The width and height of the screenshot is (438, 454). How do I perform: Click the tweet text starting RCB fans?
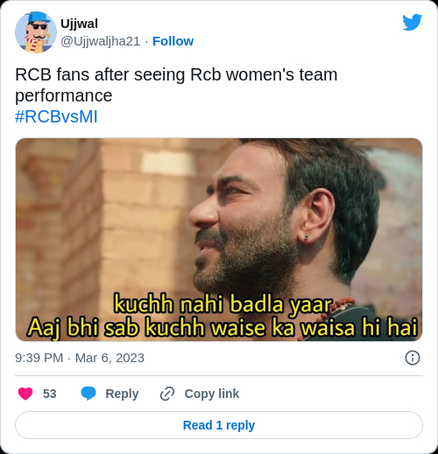176,85
